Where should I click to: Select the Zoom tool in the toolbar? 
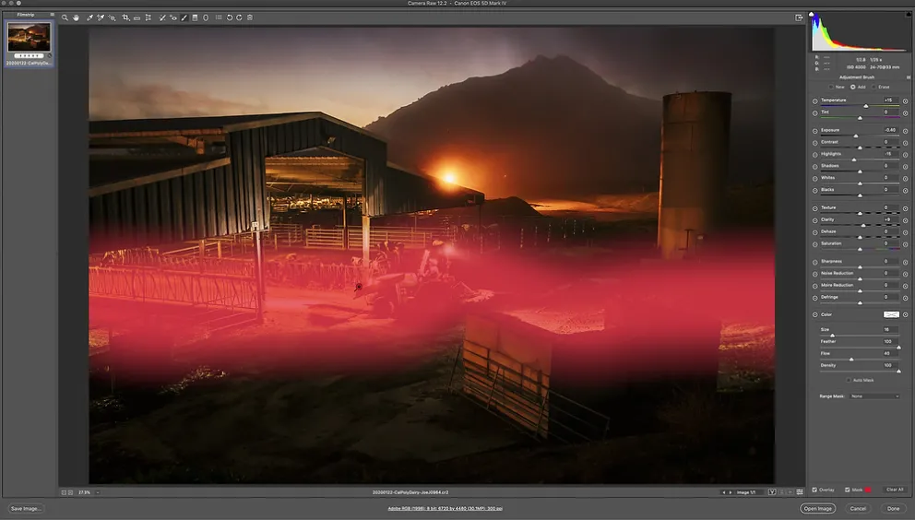click(x=65, y=18)
